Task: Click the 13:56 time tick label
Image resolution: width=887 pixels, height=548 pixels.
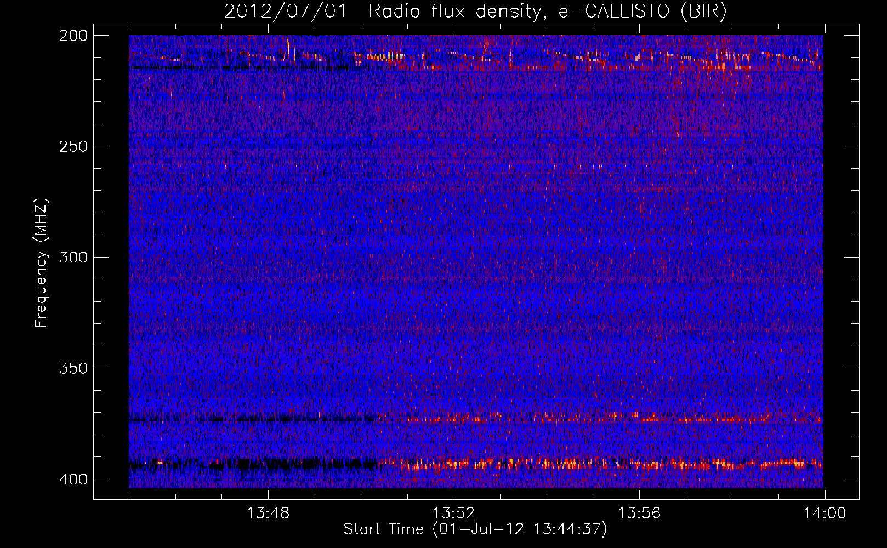Action: (x=639, y=513)
